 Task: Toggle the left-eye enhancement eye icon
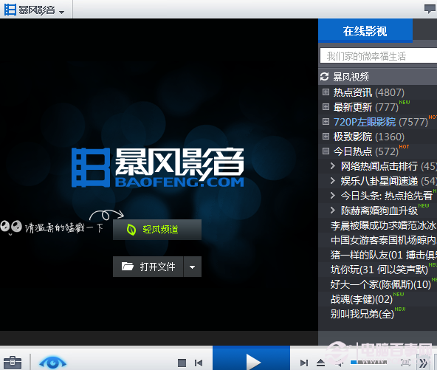[x=52, y=363]
